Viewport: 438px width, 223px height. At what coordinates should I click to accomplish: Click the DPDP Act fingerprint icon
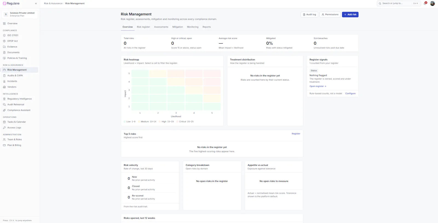pyautogui.click(x=4, y=41)
